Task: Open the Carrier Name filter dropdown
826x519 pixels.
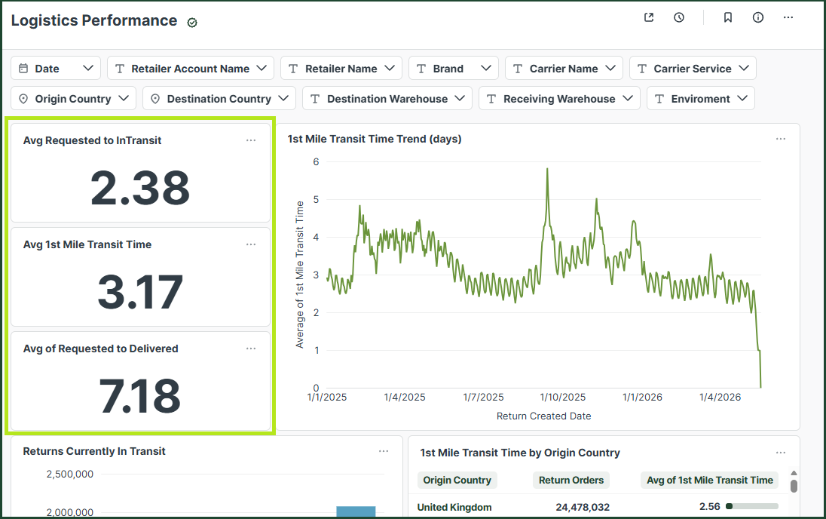Action: pos(564,68)
